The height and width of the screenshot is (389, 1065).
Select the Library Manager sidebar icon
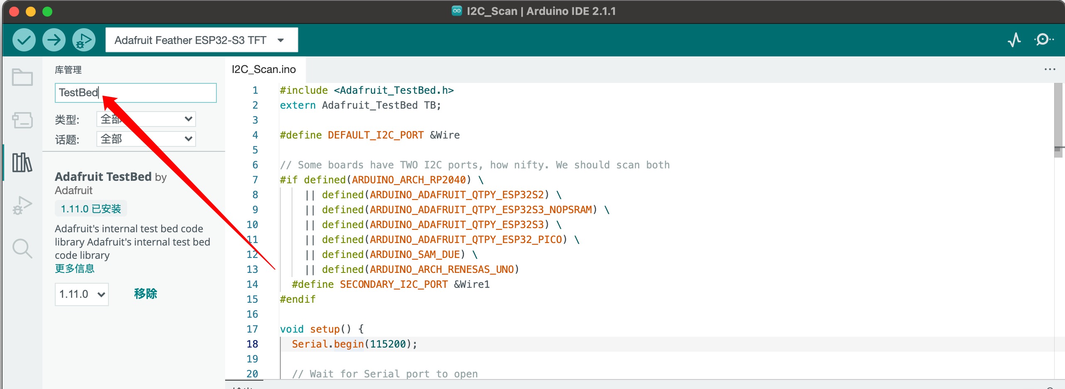22,163
